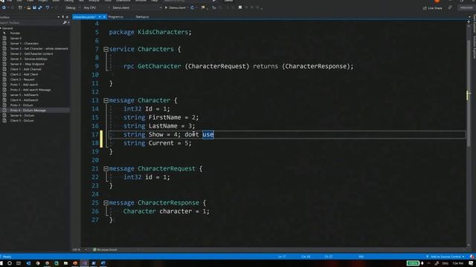Screen dimensions: 476x267
Task: Select 'Server 4 - Map Endpoint' item
Action: pyautogui.click(x=28, y=64)
